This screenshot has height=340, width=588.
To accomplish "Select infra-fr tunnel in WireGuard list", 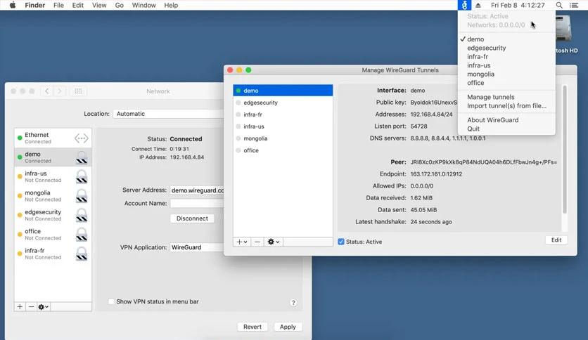I will (283, 115).
